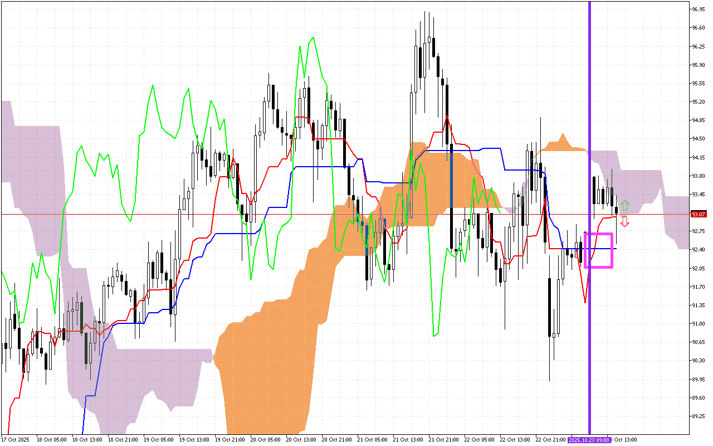Click the 2025.10.23 09:00 date label
Image resolution: width=713 pixels, height=446 pixels.
(x=589, y=440)
